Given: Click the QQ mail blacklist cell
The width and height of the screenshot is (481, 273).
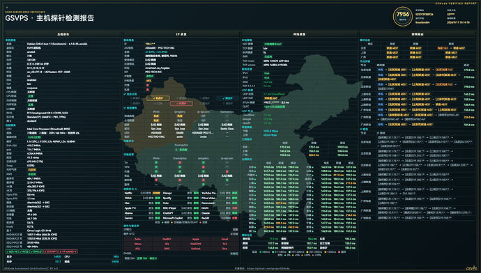Looking at the screenshot, I should click(167, 244).
